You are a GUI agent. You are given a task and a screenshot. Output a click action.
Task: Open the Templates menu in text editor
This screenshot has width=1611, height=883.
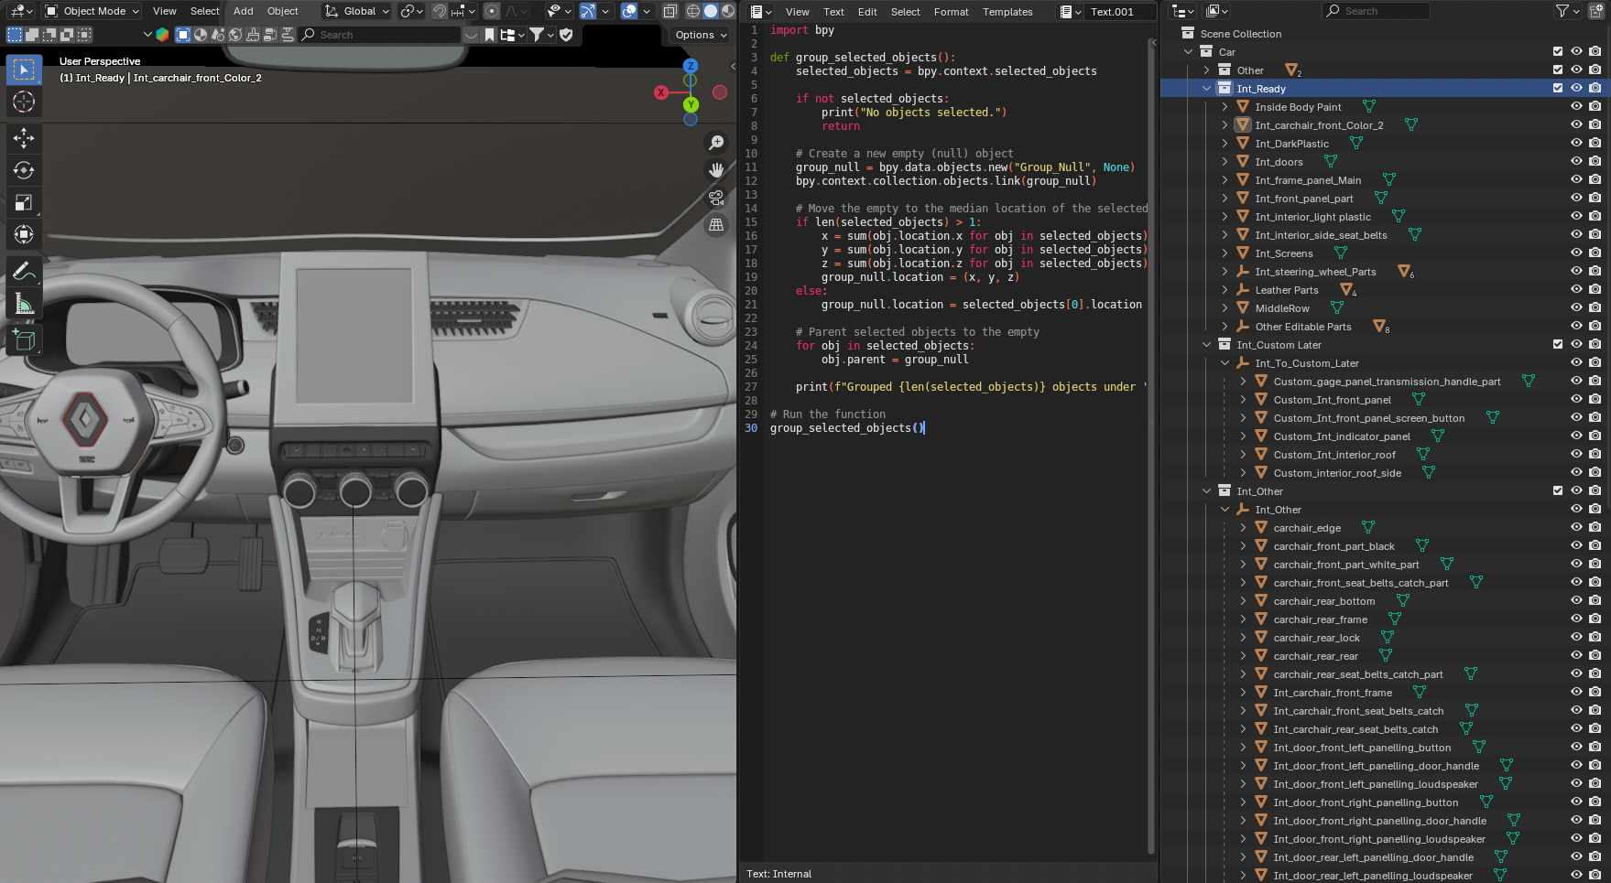1007,12
